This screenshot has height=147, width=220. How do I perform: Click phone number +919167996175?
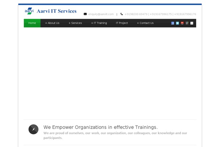click(x=161, y=14)
